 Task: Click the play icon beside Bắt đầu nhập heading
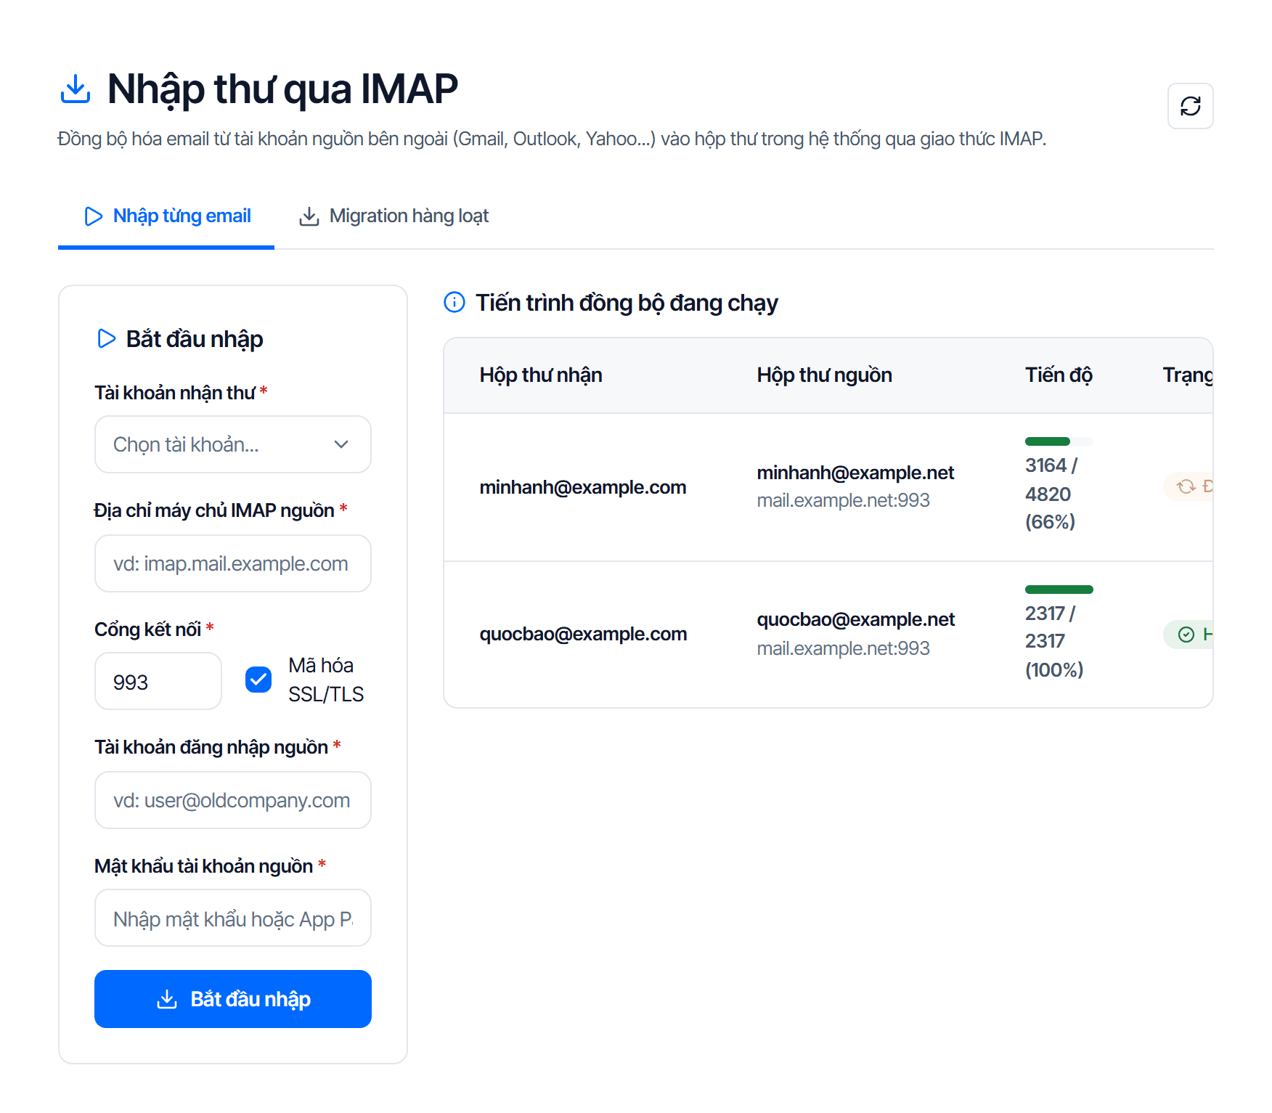(106, 338)
